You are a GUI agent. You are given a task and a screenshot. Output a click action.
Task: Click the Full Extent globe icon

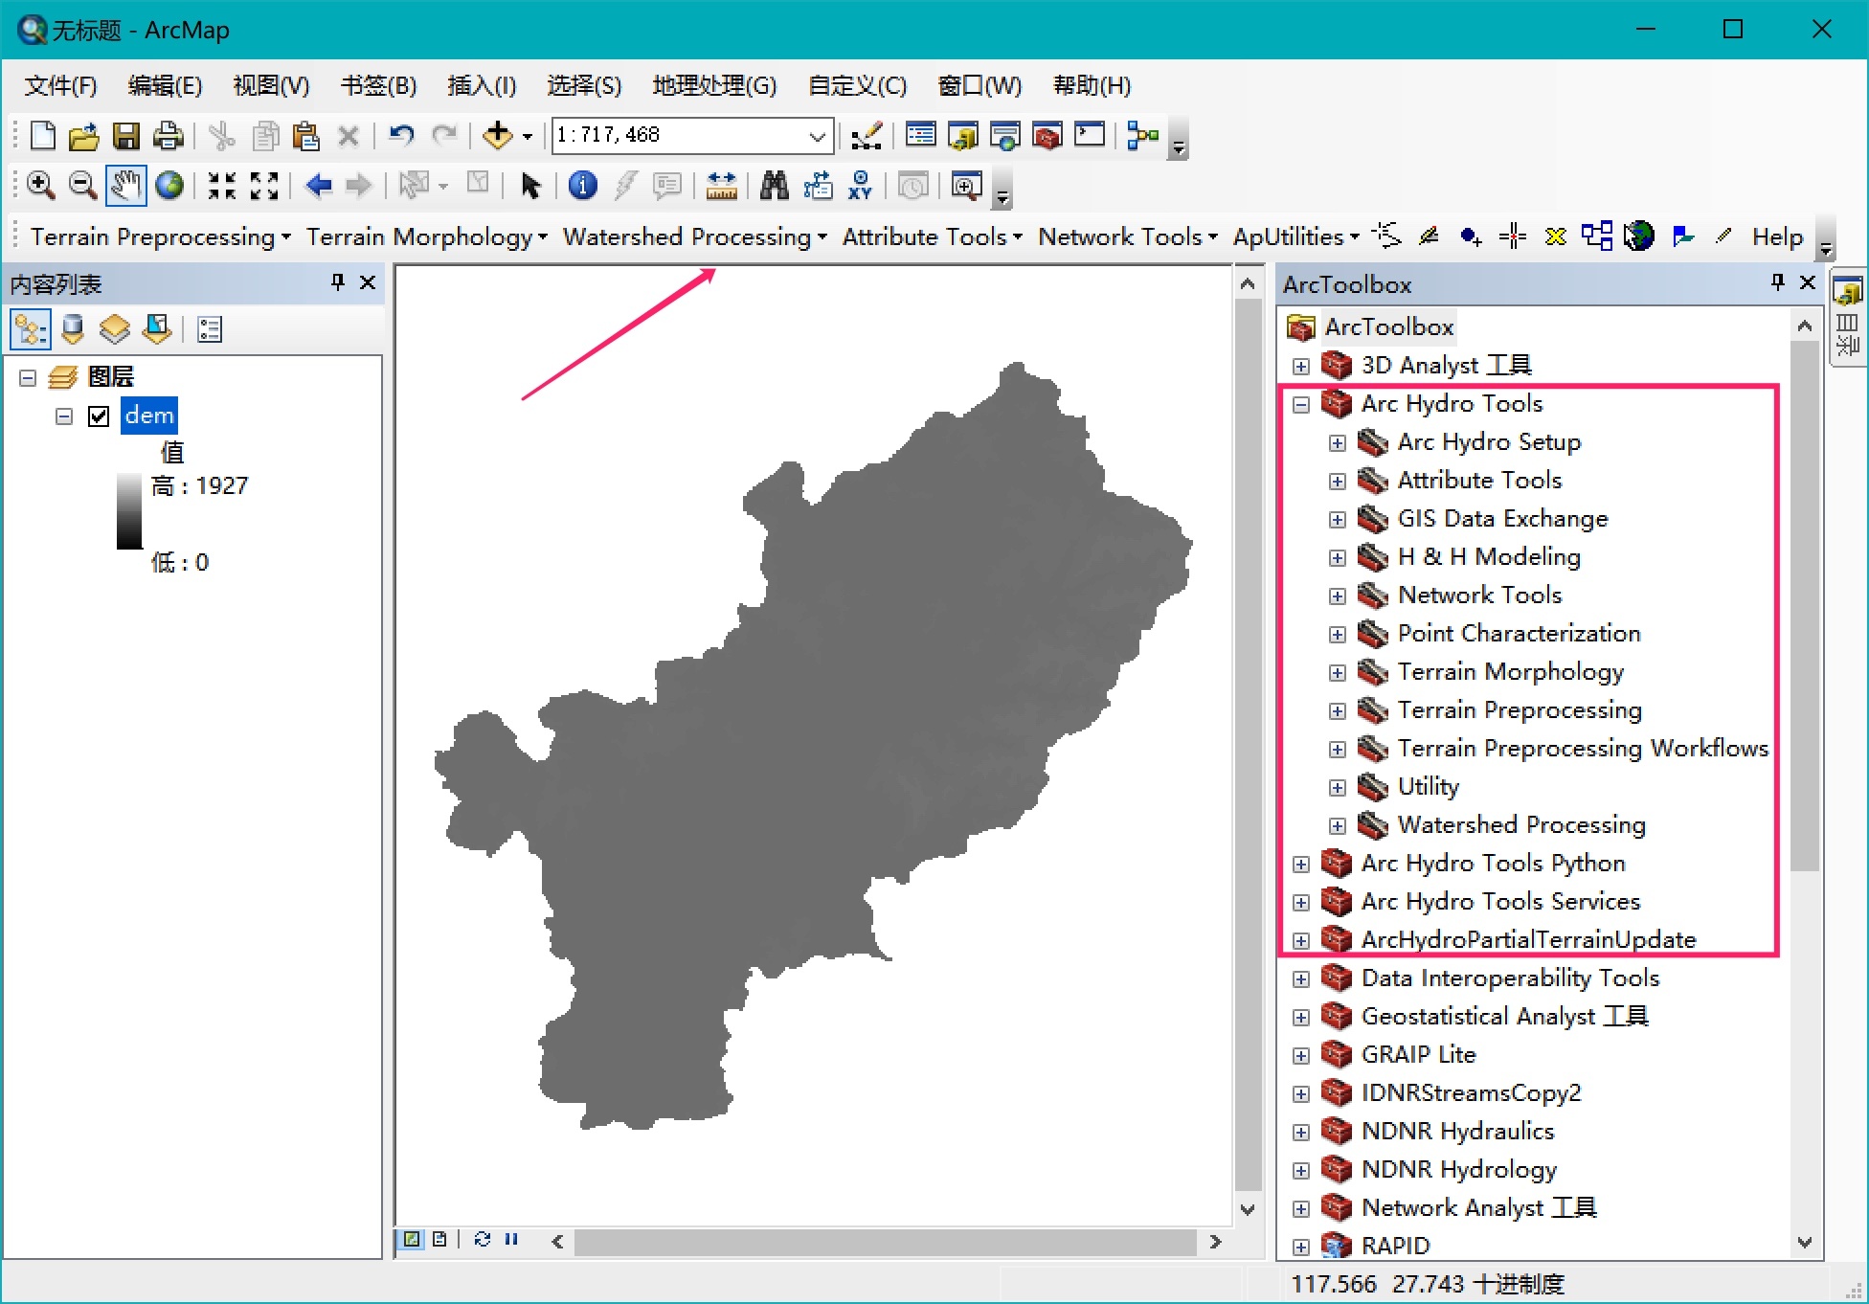tap(169, 186)
